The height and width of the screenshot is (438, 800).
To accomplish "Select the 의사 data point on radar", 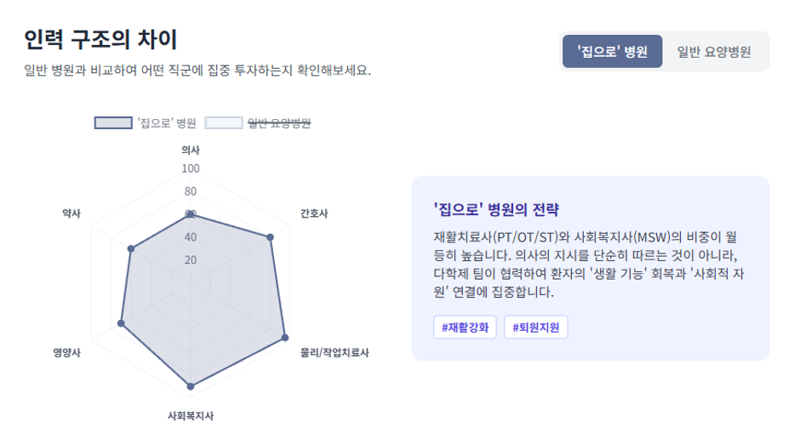I will point(191,214).
